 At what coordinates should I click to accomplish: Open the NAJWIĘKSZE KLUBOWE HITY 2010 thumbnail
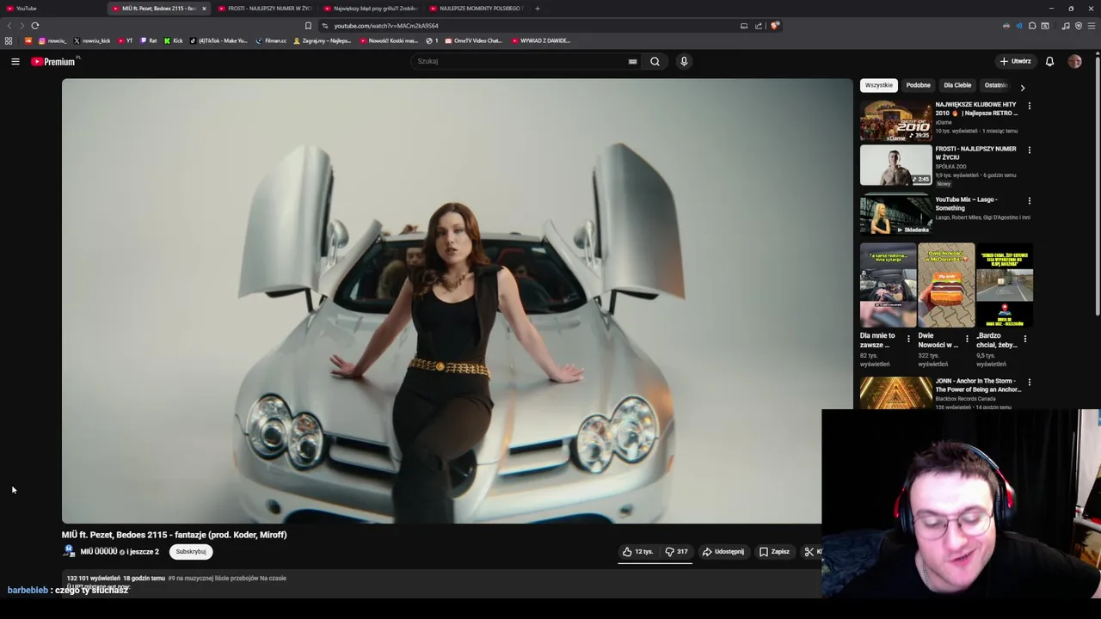pyautogui.click(x=895, y=120)
